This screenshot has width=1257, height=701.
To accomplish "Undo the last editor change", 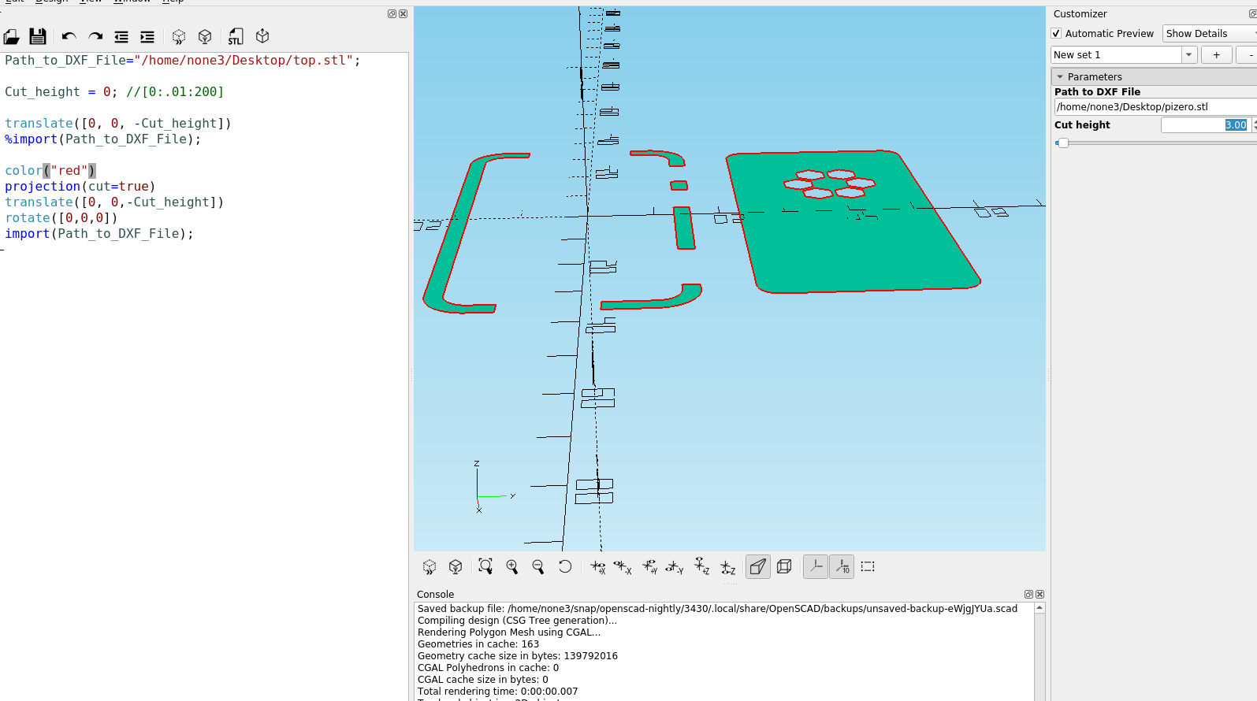I will (69, 36).
